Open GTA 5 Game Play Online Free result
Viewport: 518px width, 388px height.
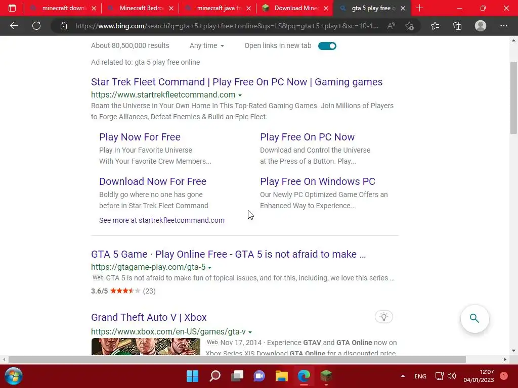click(228, 255)
